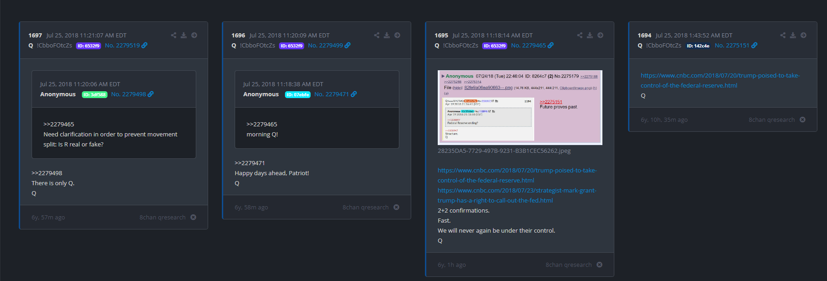Viewport: 827px width, 281px height.
Task: Download post 1696
Action: (x=387, y=35)
